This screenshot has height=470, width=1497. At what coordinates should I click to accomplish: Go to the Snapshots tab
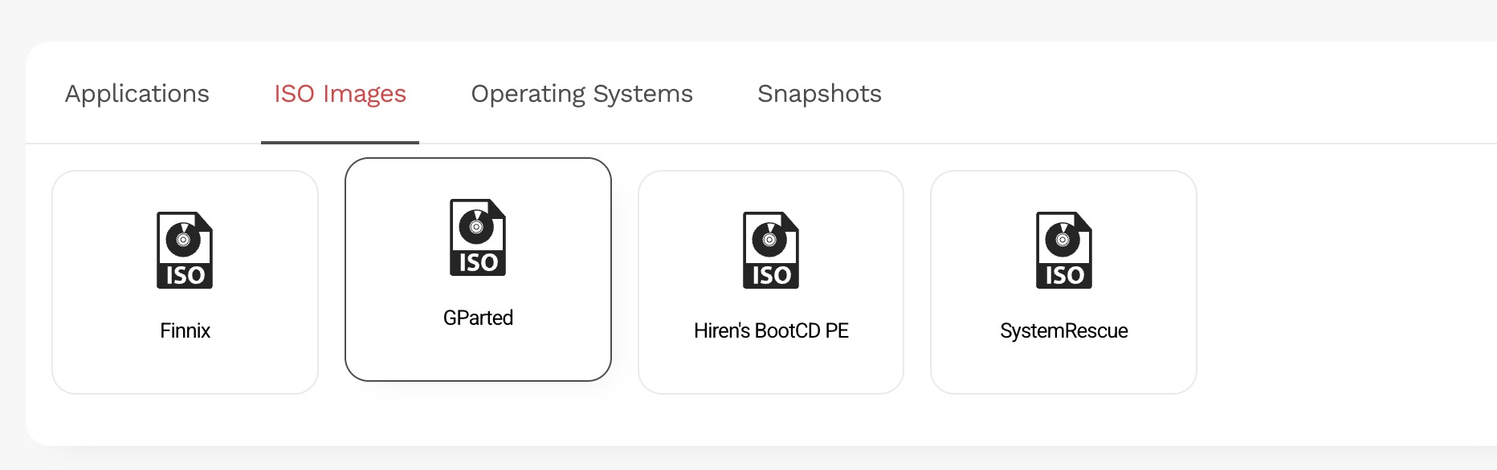pos(819,94)
